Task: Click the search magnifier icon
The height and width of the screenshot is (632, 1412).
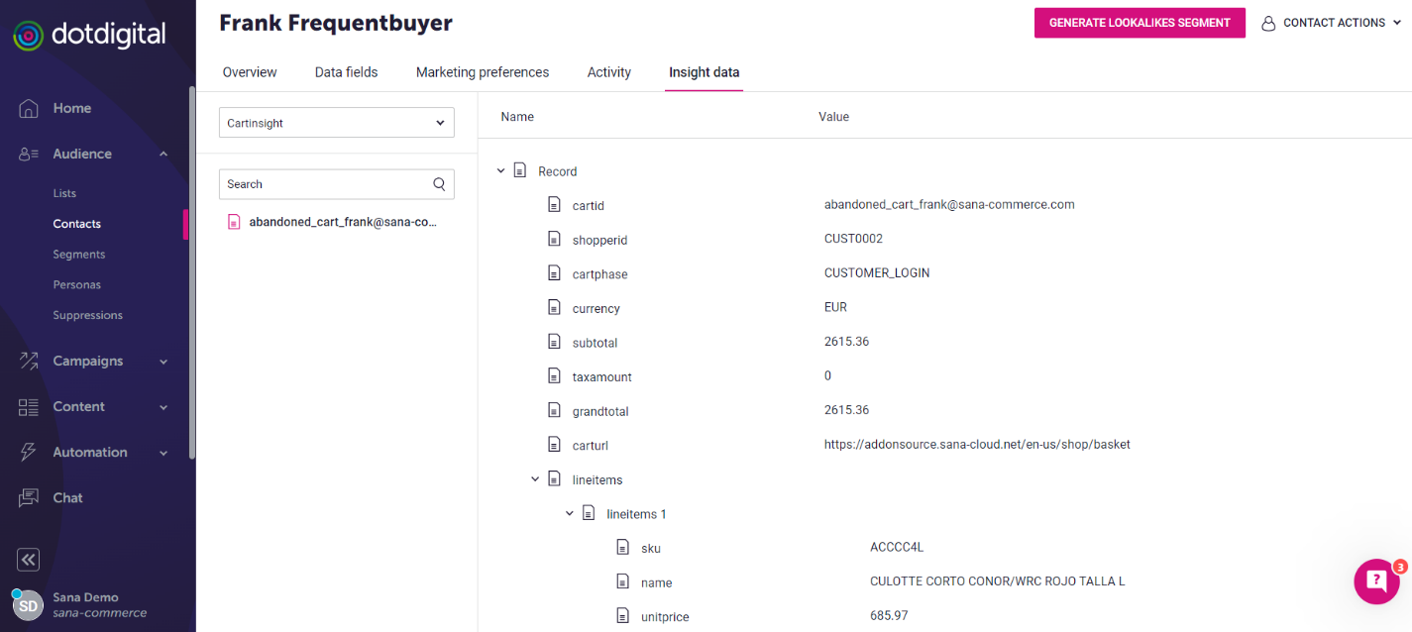Action: click(x=439, y=184)
